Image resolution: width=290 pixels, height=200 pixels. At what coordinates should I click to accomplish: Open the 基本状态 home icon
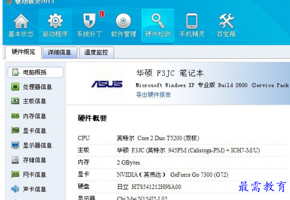coord(21,21)
